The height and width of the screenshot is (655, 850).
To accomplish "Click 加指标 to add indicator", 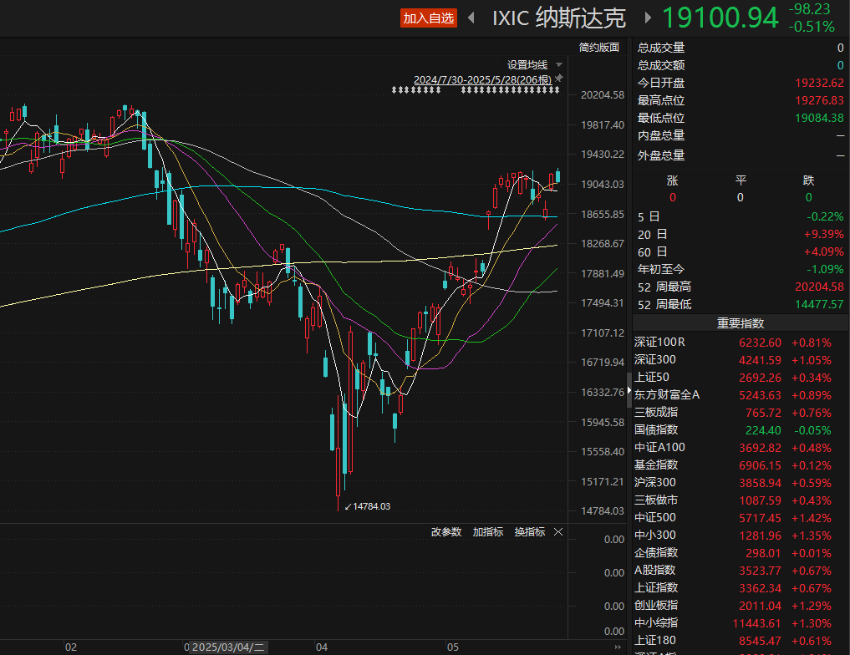I will (487, 532).
